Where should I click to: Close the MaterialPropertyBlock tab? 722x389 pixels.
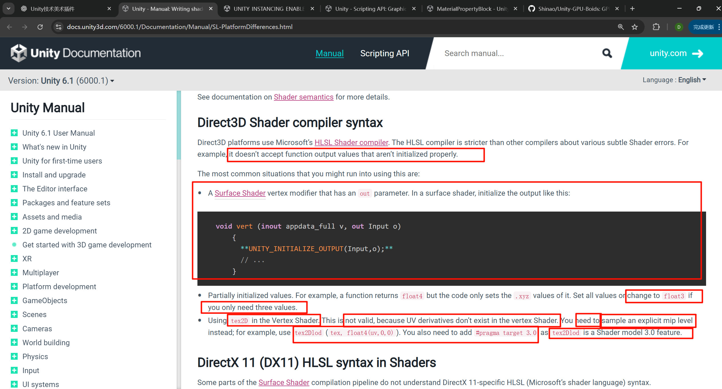515,9
